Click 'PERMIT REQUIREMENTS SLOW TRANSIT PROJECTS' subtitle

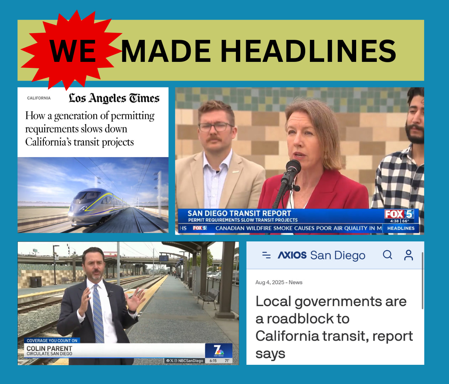coord(243,220)
